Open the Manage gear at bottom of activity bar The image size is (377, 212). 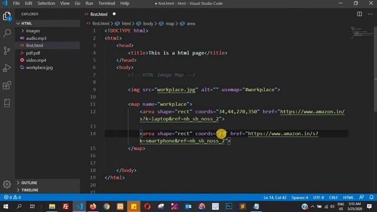tap(7, 184)
